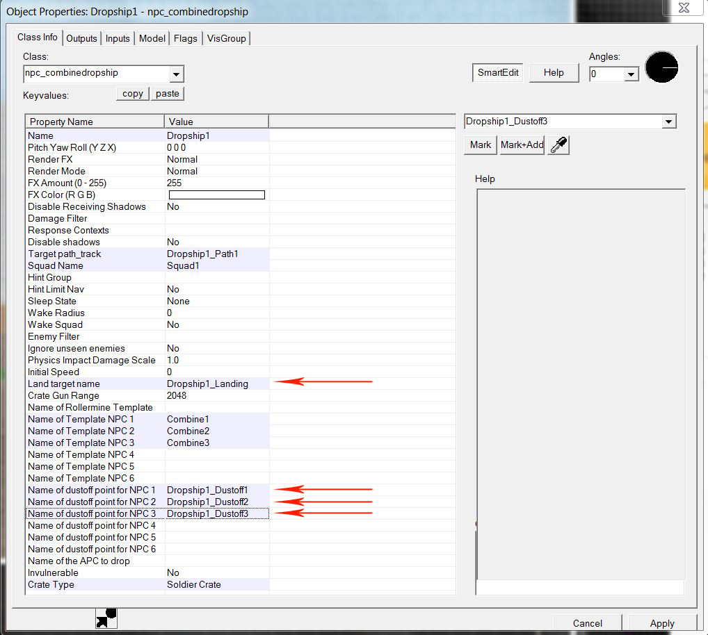
Task: Select the Squad Name property row
Action: coord(147,265)
